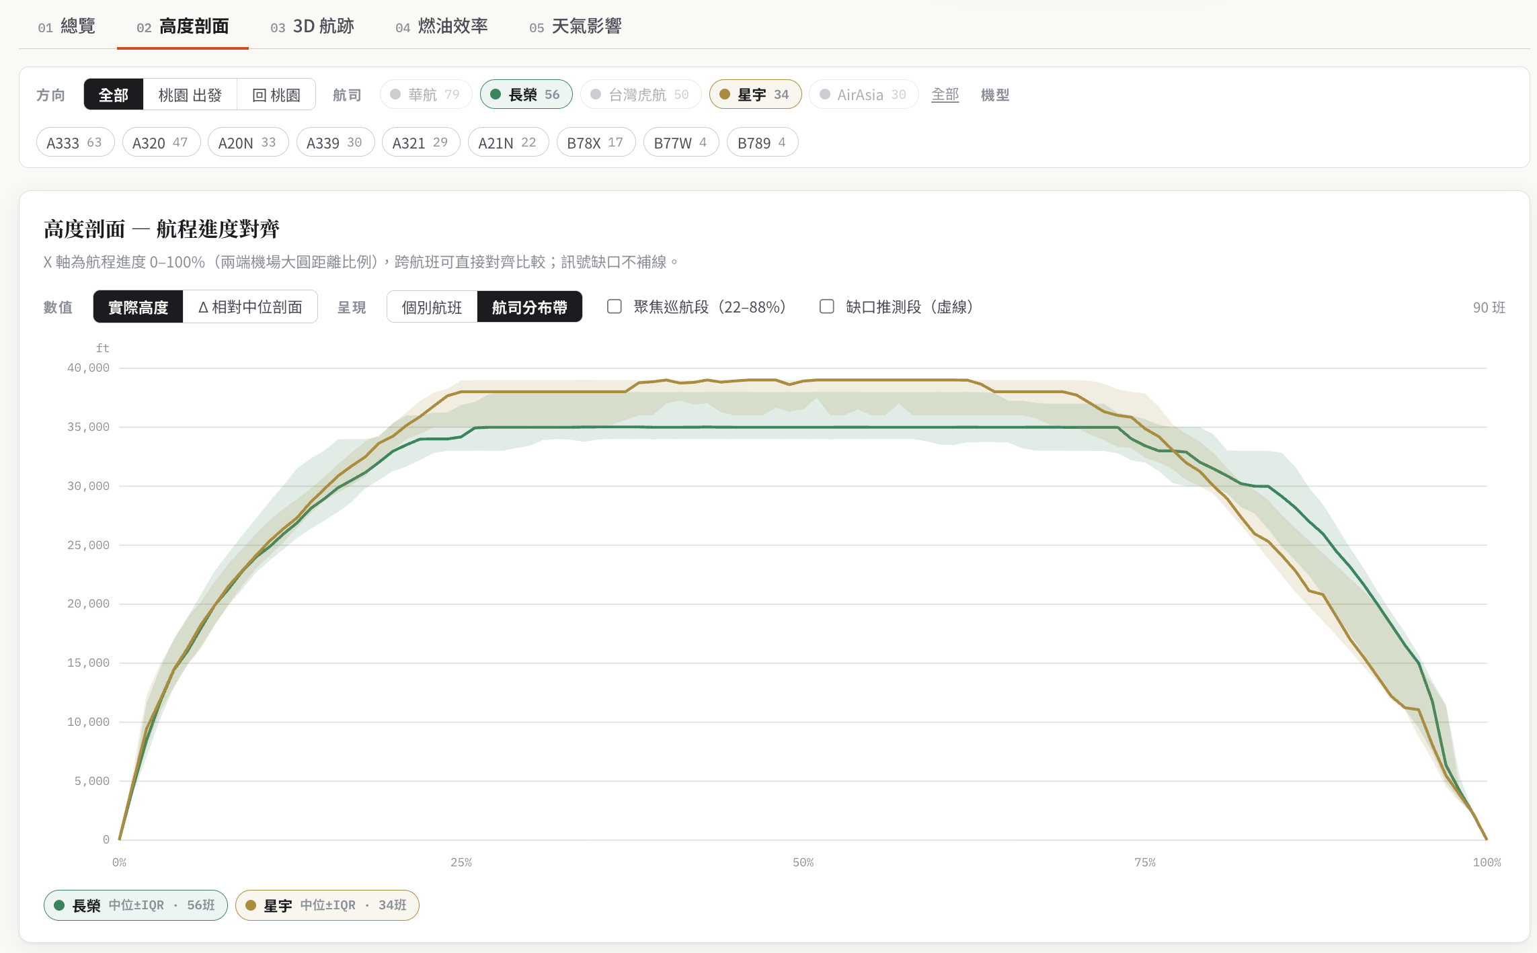Filter by aircraft type A320
The height and width of the screenshot is (953, 1537).
tap(161, 142)
